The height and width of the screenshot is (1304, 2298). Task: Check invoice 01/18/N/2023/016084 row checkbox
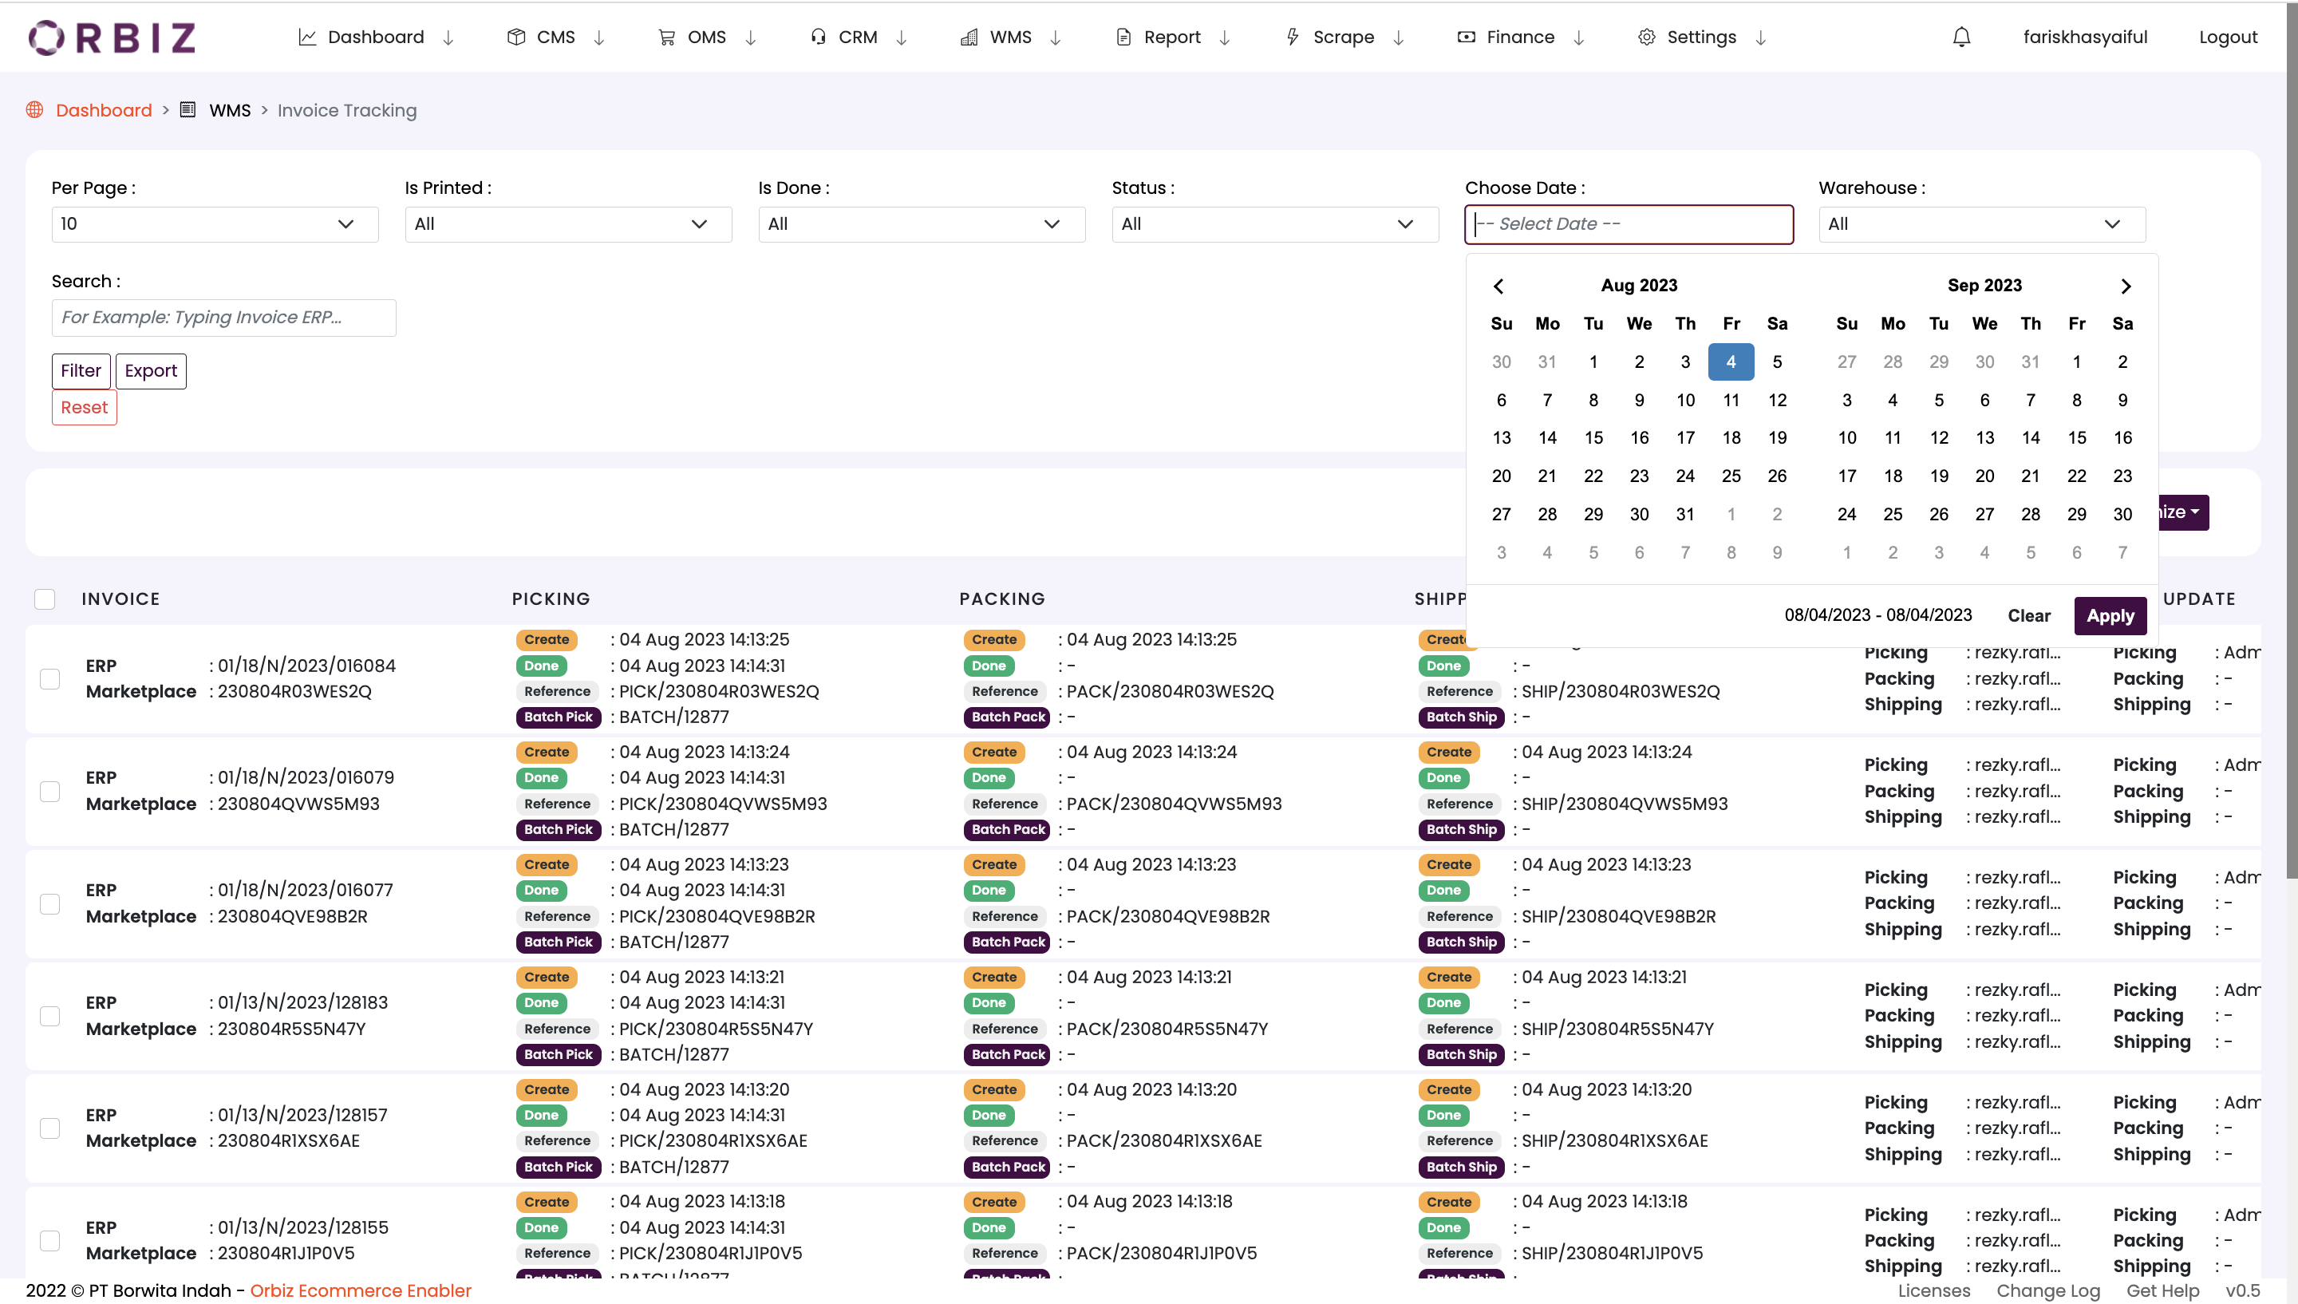(x=50, y=679)
